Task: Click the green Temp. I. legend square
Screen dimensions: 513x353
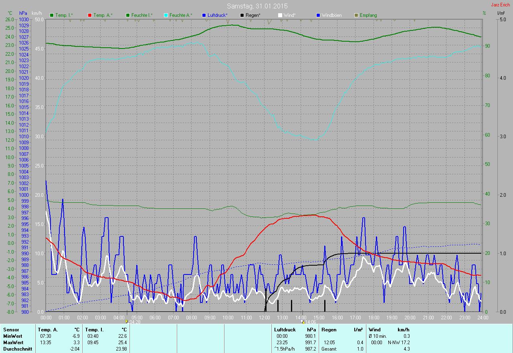Action: pos(52,15)
